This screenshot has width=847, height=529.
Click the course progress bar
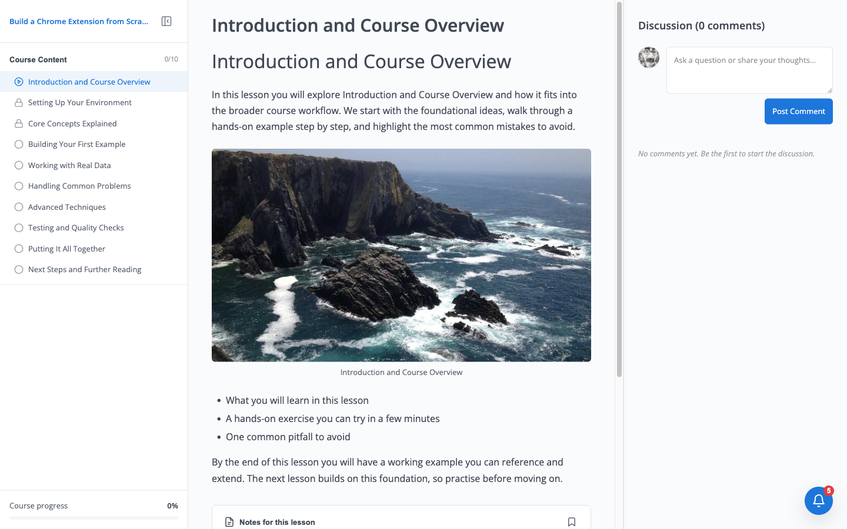94,518
